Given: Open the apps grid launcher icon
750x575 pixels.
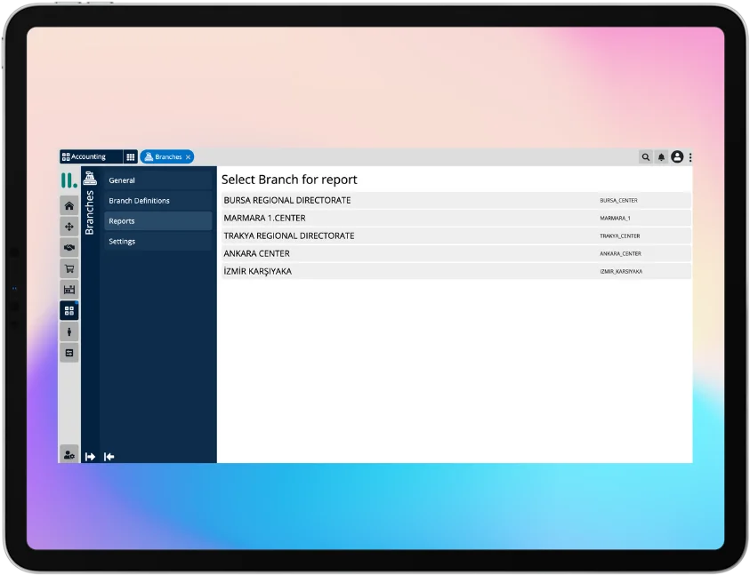Looking at the screenshot, I should coord(131,157).
